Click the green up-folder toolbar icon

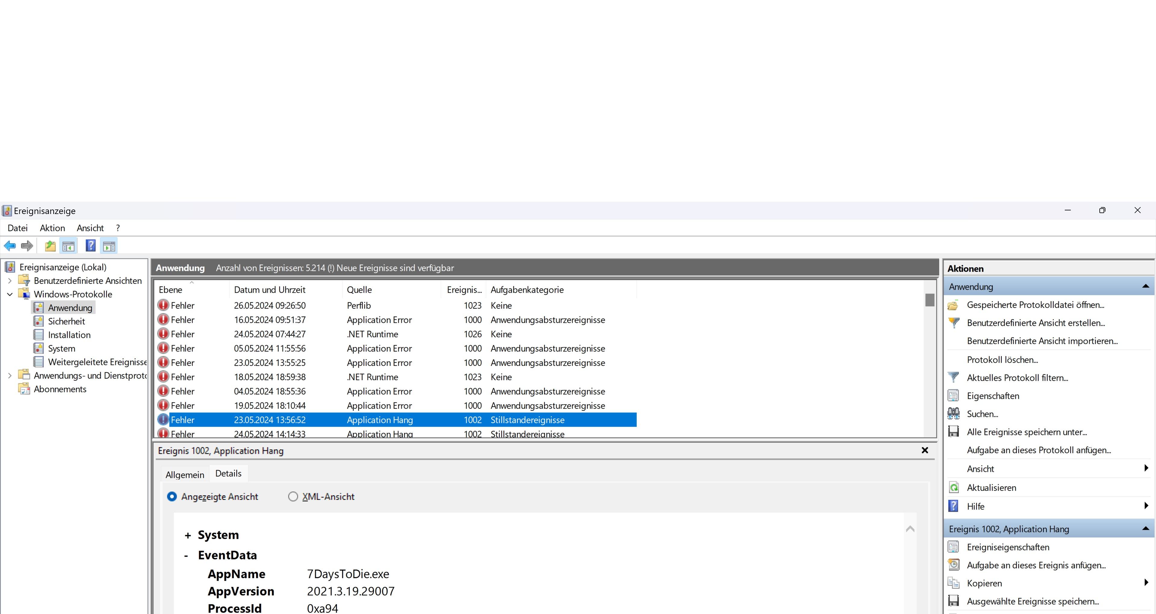click(50, 246)
